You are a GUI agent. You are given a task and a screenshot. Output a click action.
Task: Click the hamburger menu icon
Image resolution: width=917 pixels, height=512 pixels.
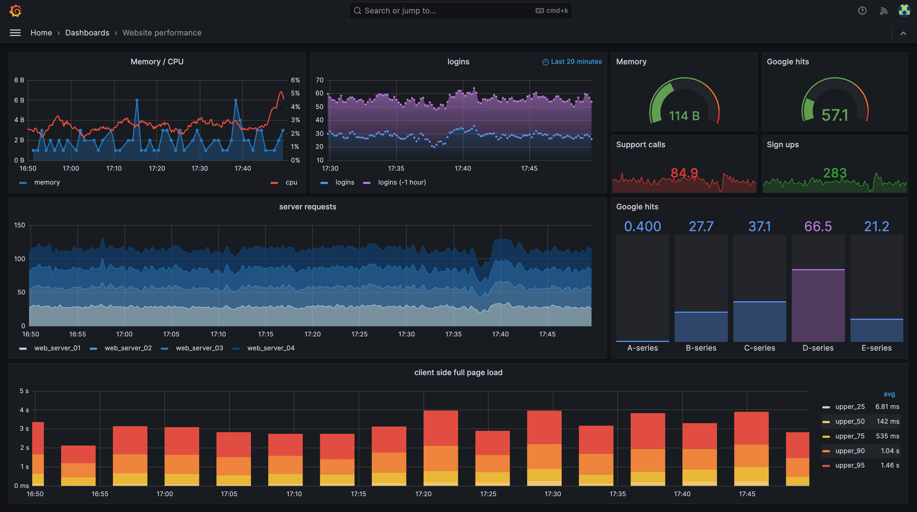15,32
